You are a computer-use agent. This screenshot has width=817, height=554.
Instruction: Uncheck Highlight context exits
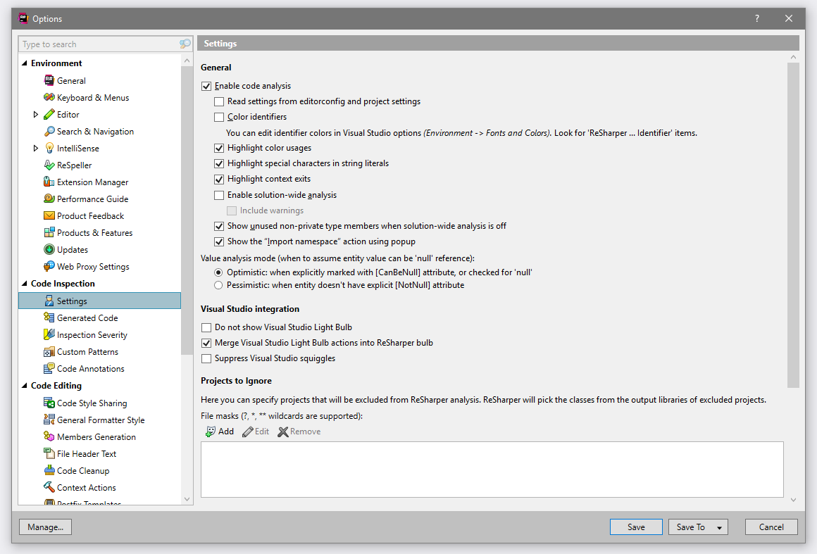(219, 179)
